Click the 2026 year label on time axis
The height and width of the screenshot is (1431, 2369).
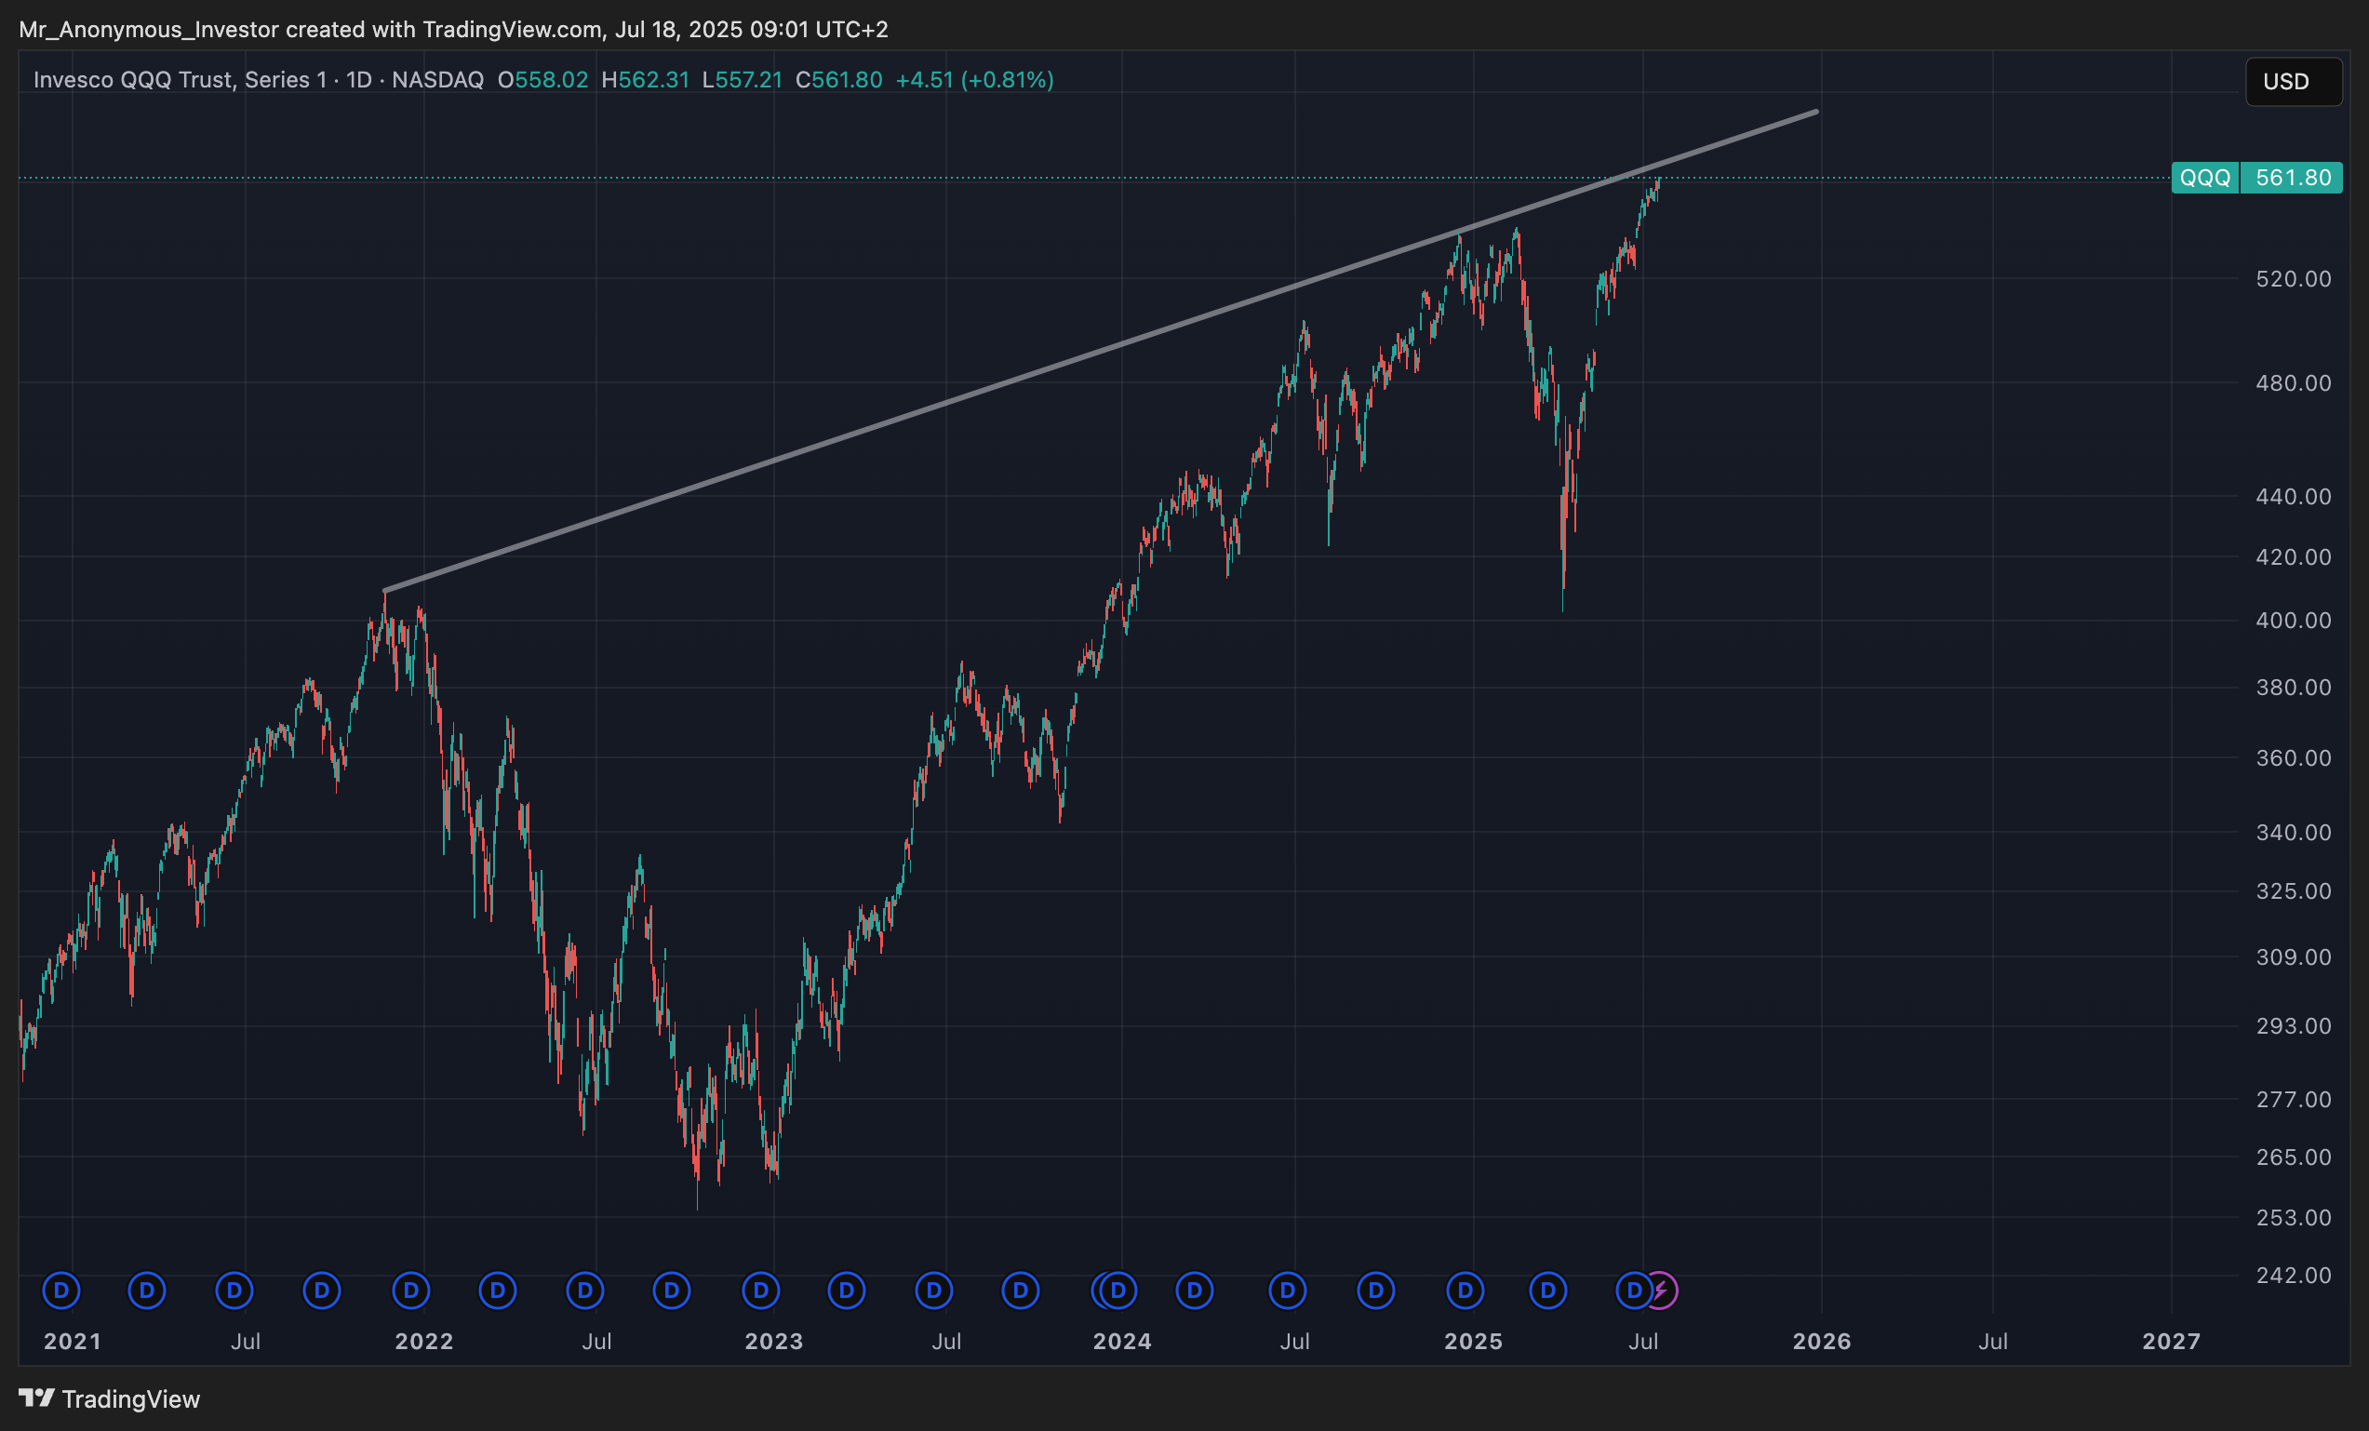[x=1822, y=1342]
